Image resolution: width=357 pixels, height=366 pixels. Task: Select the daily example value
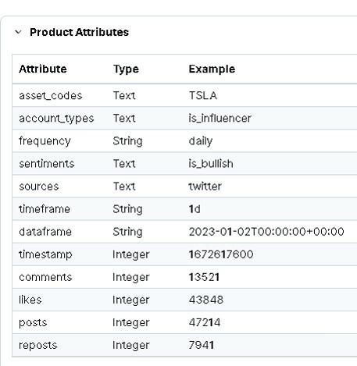(201, 141)
